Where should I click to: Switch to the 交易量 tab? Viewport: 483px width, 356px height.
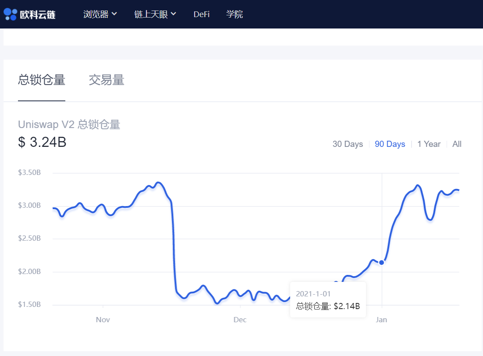pyautogui.click(x=106, y=80)
